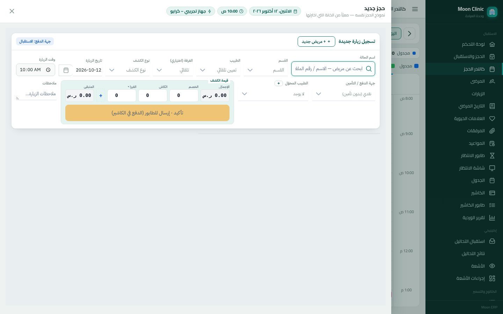Open the hamburger menu behind the panel
This screenshot has height=314, width=503.
(x=415, y=9)
